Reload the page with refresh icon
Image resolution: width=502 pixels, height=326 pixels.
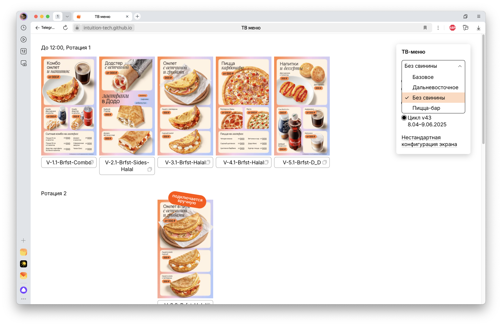(65, 28)
